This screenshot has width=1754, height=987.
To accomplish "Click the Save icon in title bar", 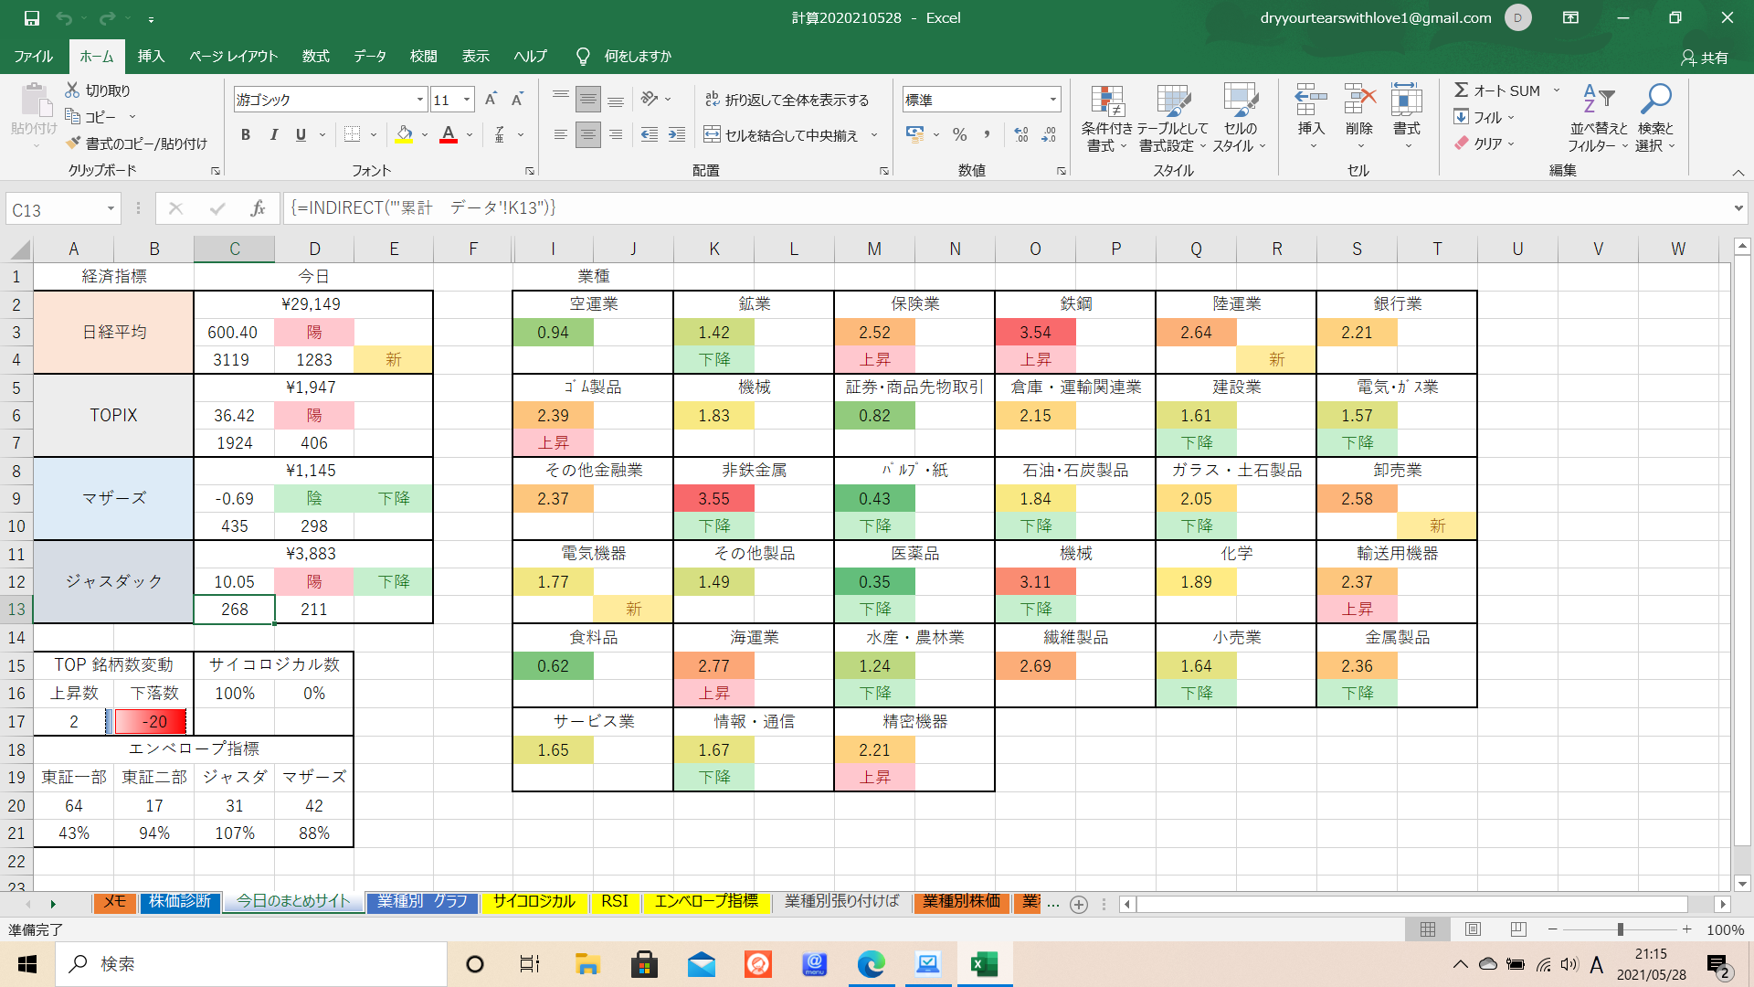I will point(31,17).
